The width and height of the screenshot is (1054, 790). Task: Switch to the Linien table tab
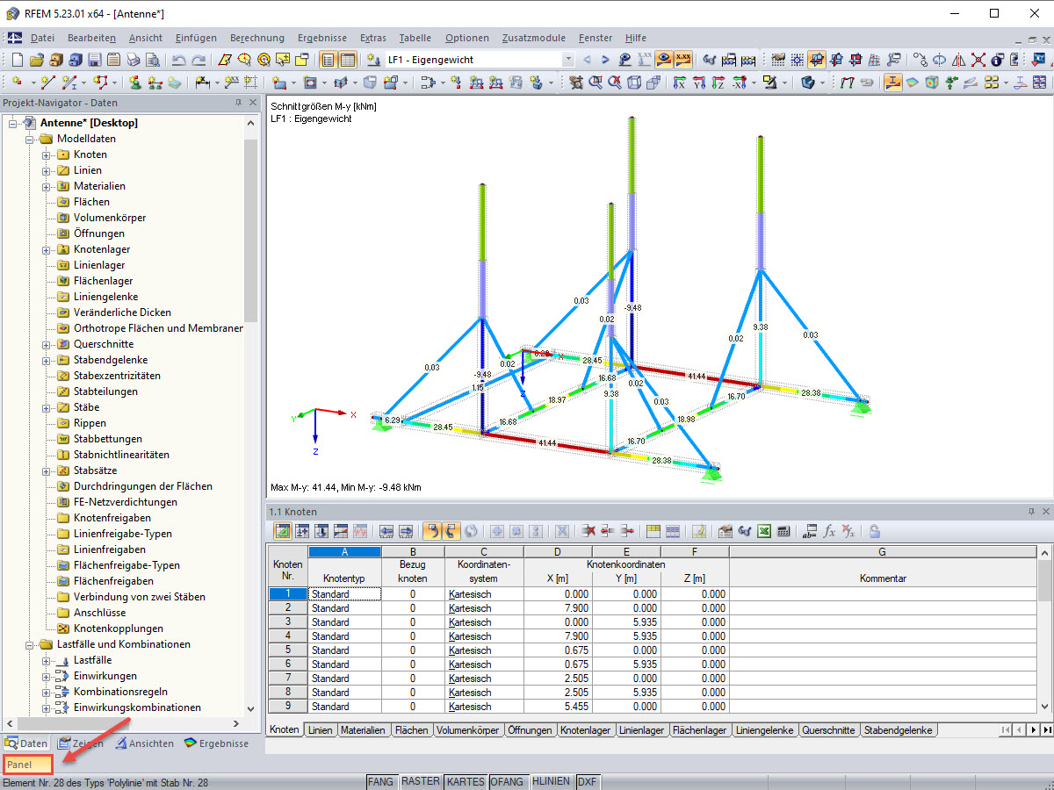click(x=320, y=730)
